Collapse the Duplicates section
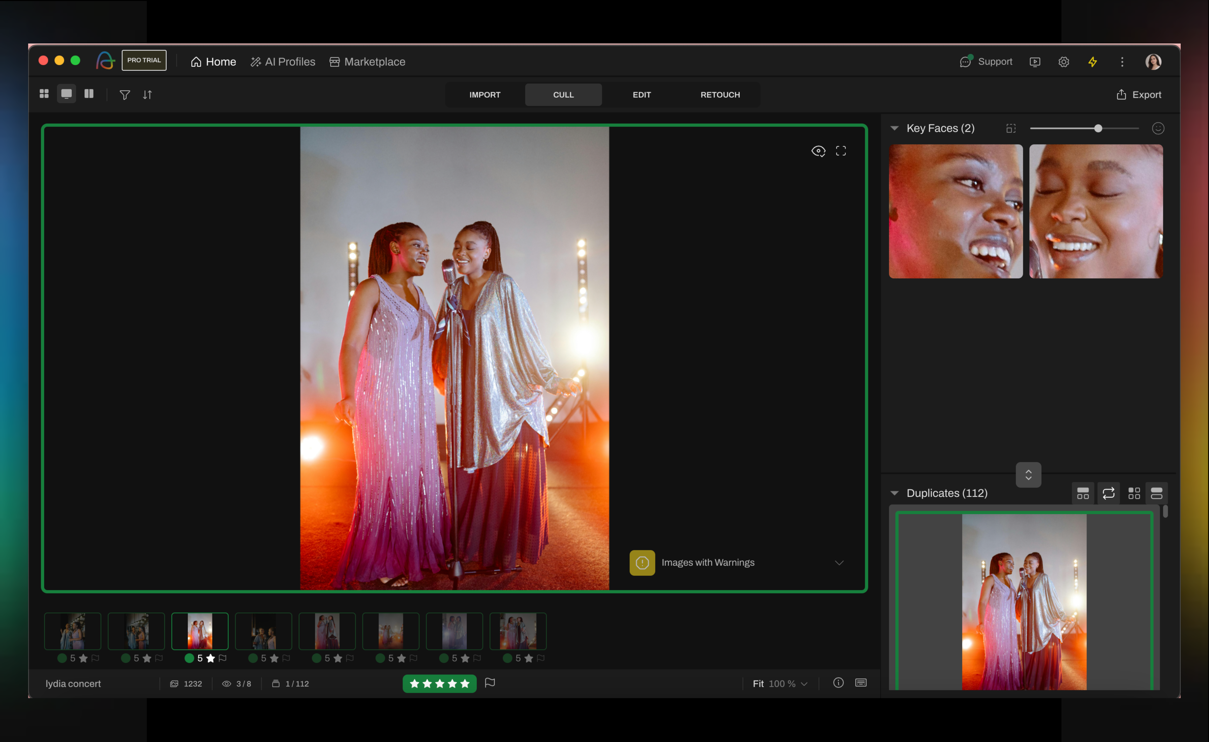The image size is (1209, 742). [x=895, y=493]
